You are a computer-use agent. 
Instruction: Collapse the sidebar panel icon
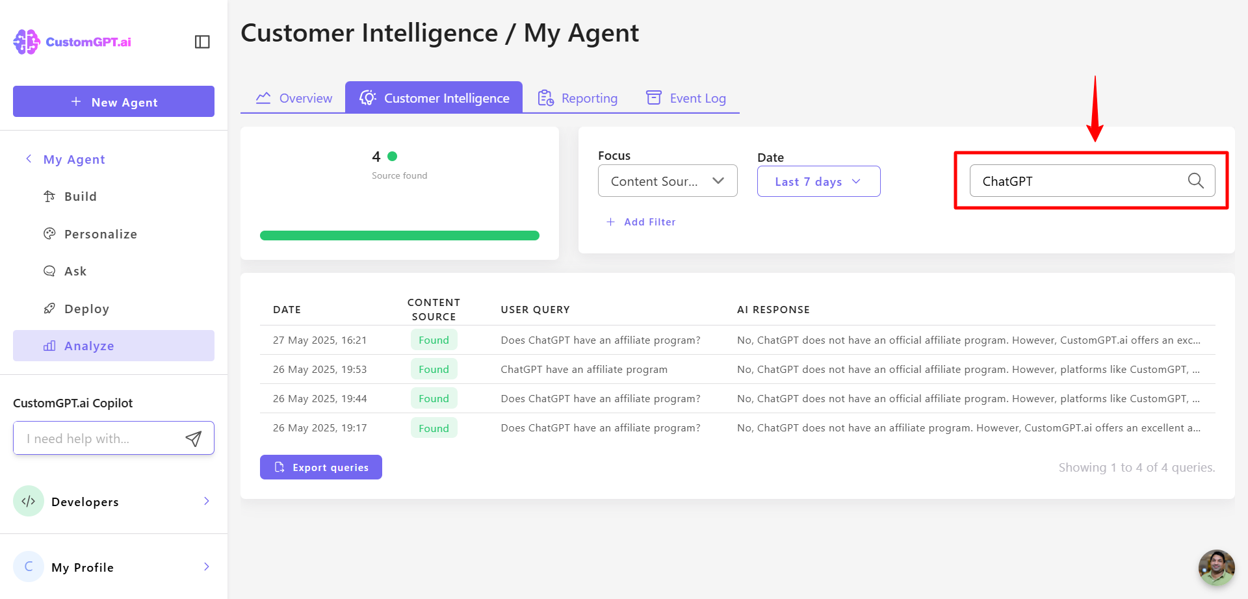202,42
